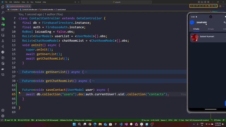Click the debug Stop square icon
The width and height of the screenshot is (226, 127).
coord(212,6)
